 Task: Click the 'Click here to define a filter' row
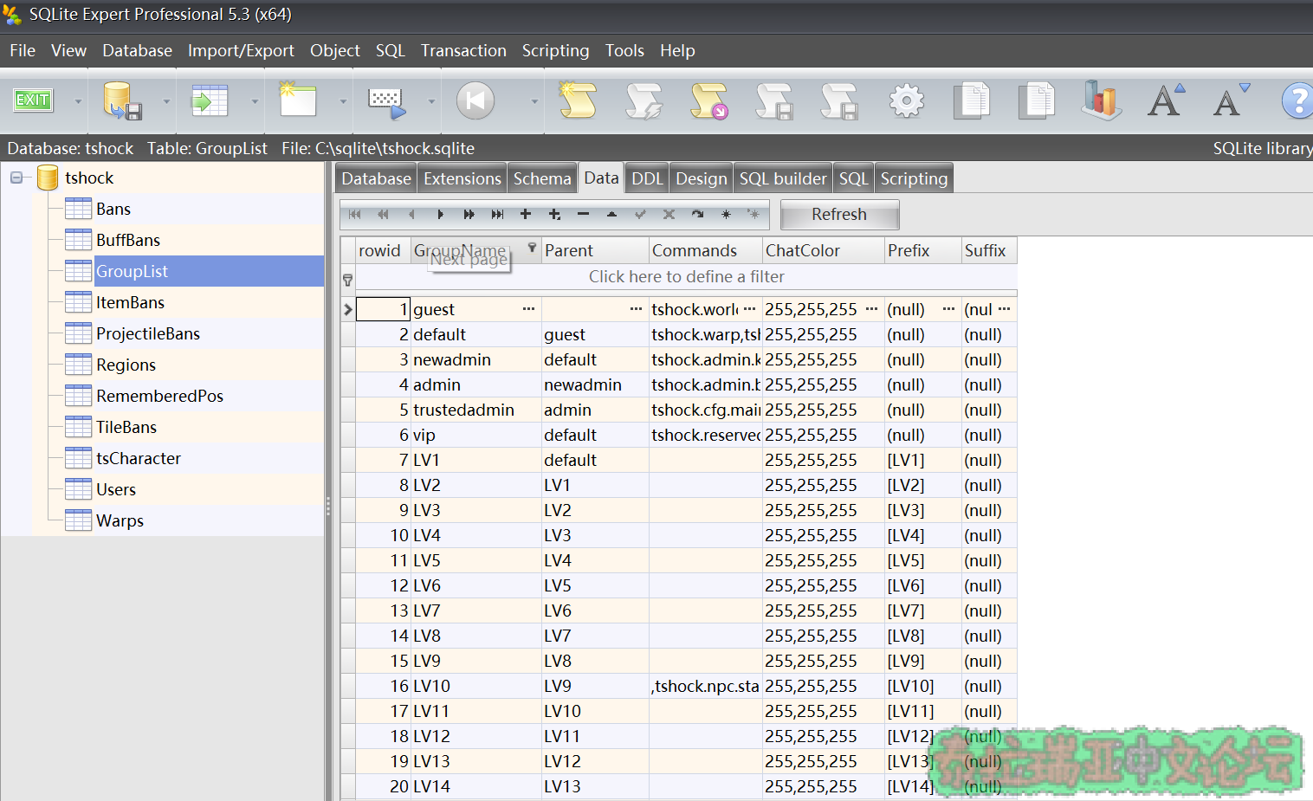click(686, 277)
